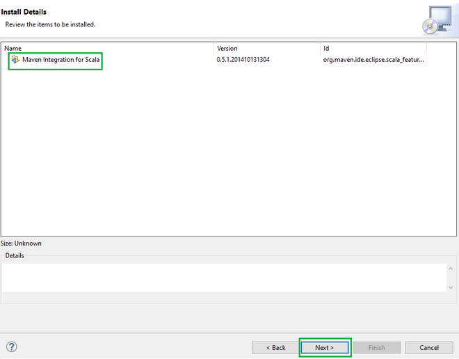The width and height of the screenshot is (459, 359).
Task: Select the Maven Integration for Scala row
Action: [229, 60]
